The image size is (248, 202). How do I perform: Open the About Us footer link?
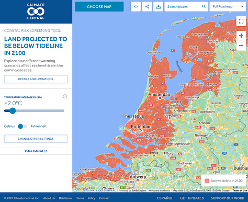[49, 198]
